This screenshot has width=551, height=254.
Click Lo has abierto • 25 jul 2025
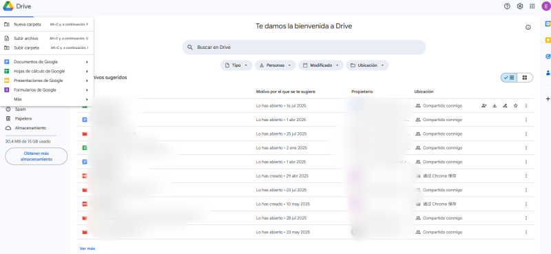pyautogui.click(x=281, y=134)
